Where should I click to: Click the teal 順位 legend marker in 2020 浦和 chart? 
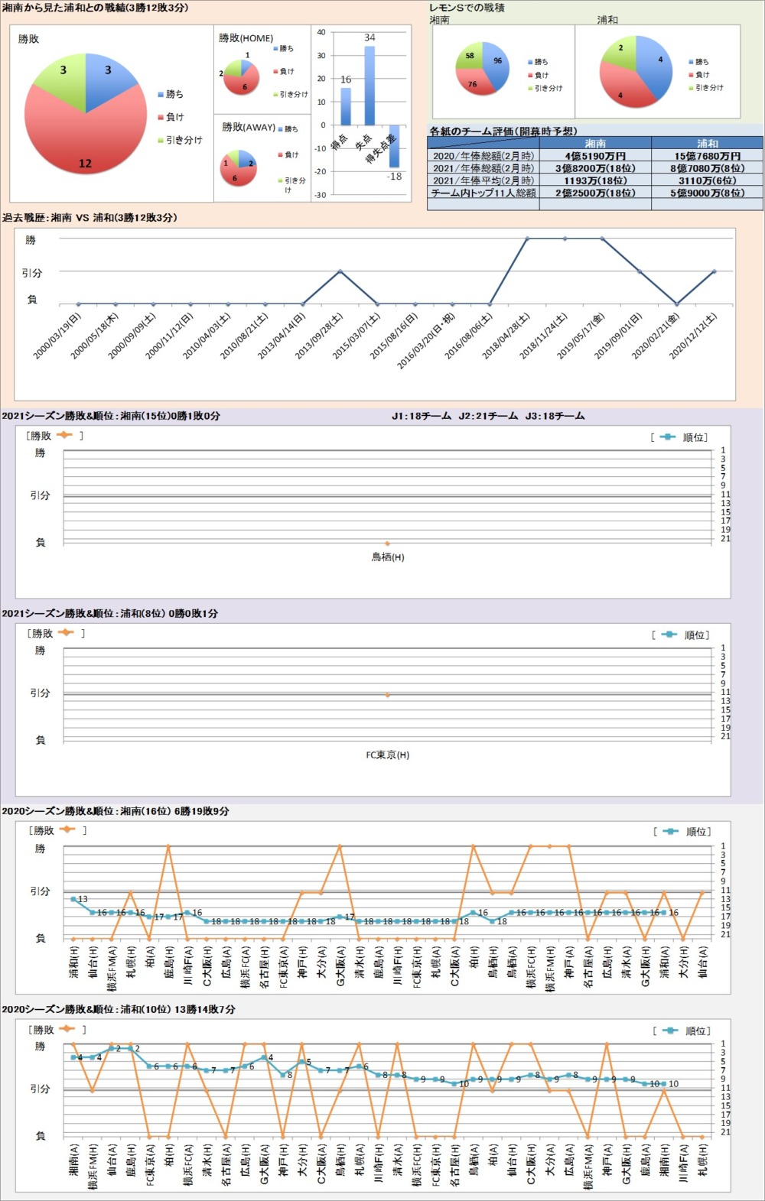tap(670, 1031)
